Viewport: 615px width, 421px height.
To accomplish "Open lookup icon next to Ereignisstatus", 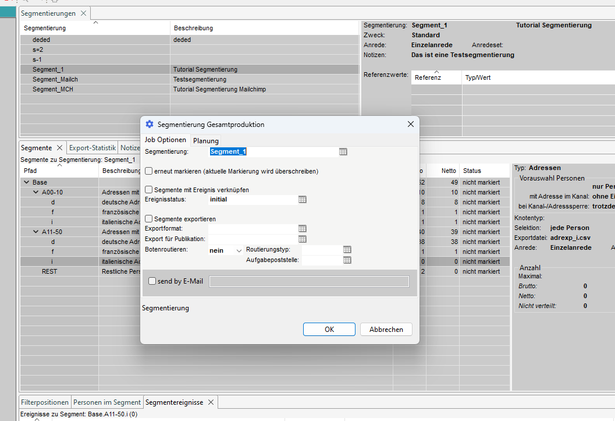I will click(x=302, y=199).
